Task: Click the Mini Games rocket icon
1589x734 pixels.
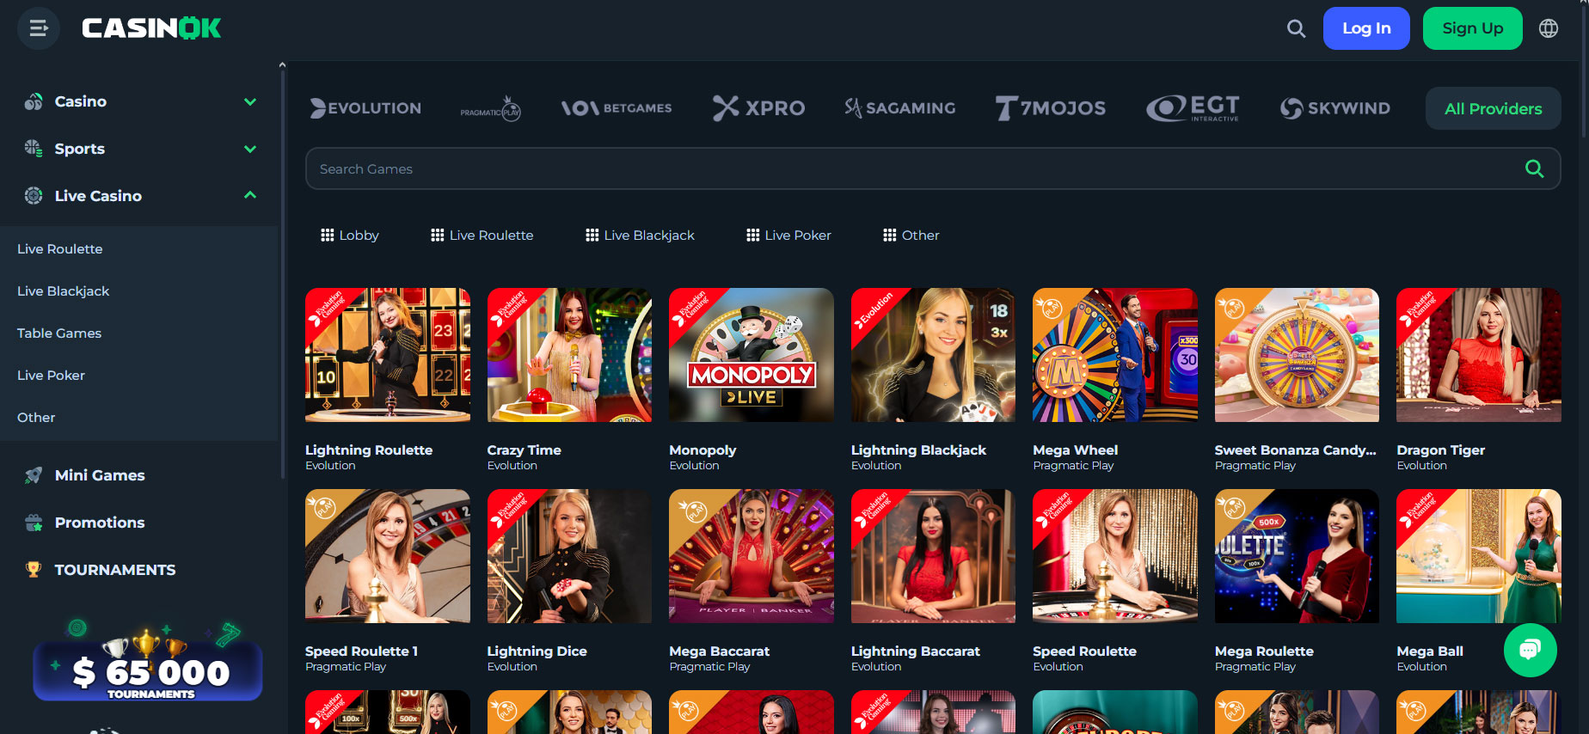Action: click(x=34, y=475)
